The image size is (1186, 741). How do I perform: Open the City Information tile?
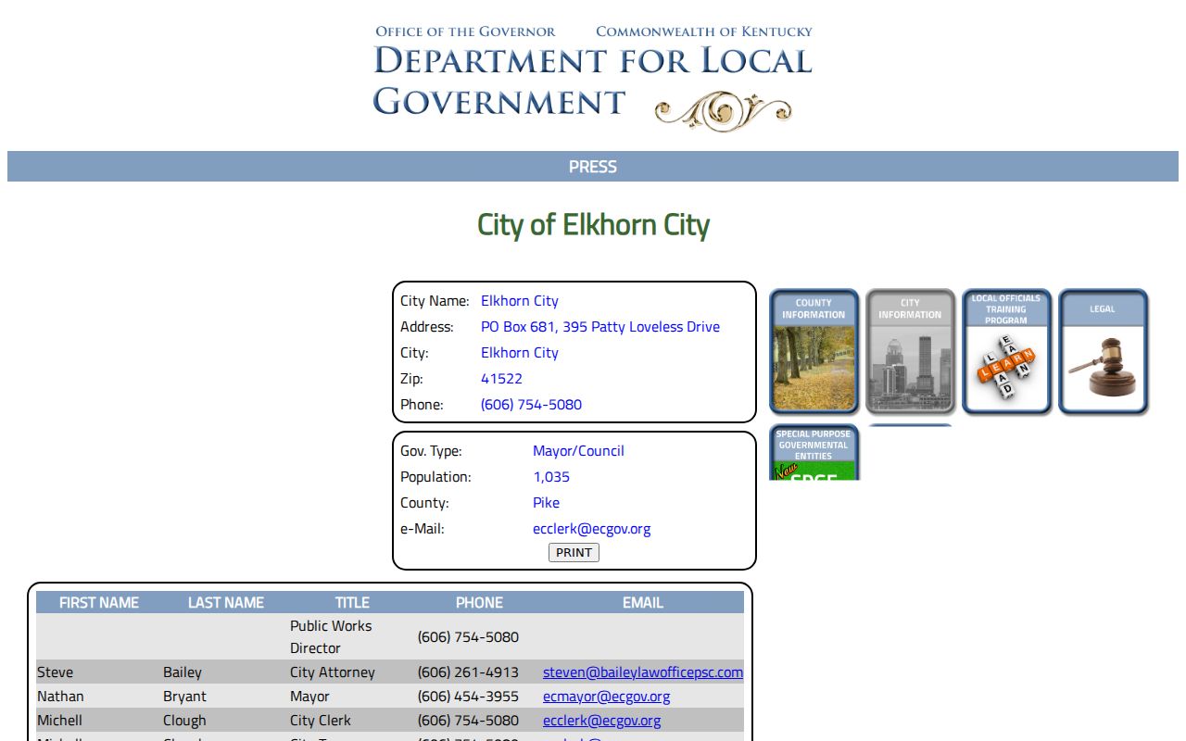[x=910, y=352]
